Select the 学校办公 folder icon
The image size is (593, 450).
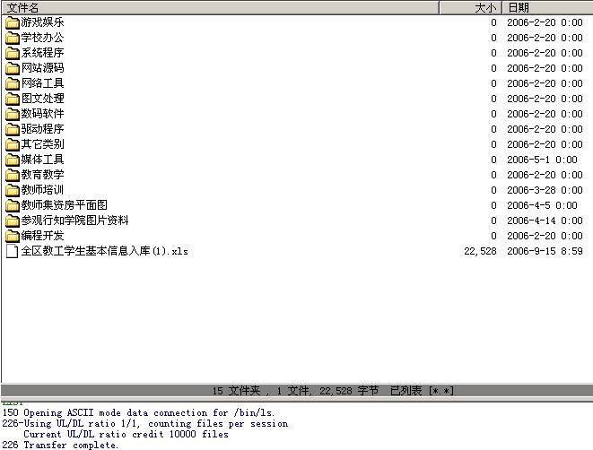(x=12, y=38)
